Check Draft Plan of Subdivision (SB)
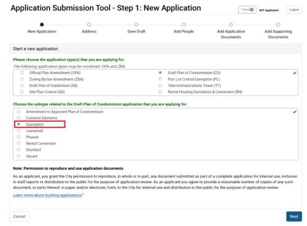Screen dimensions: 307x226 tap(22, 85)
